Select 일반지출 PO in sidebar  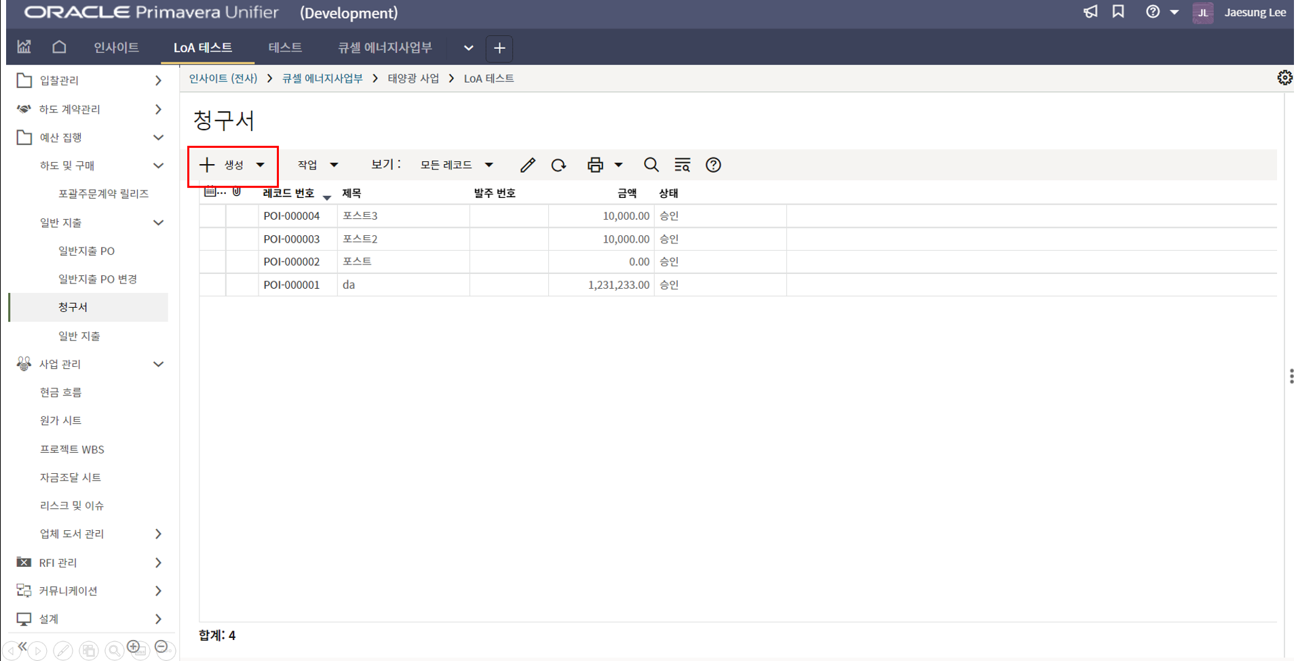click(86, 251)
